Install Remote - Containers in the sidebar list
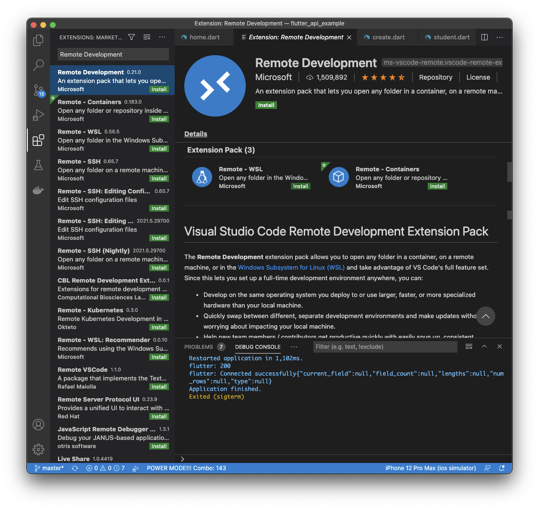 coord(159,119)
